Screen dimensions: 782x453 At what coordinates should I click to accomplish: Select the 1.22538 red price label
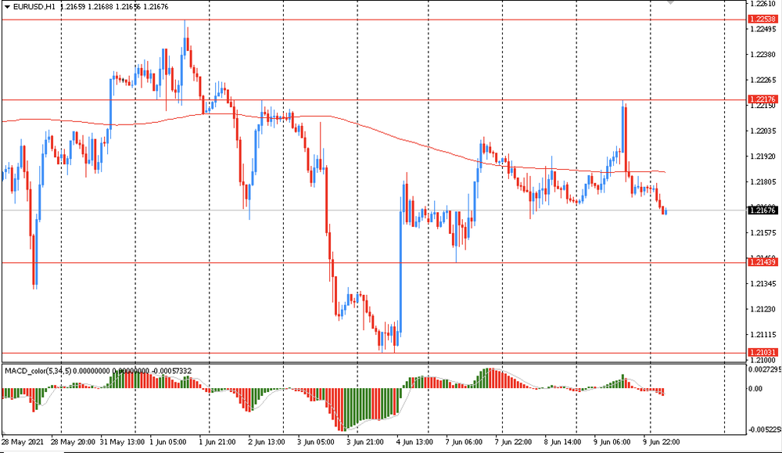coord(763,20)
